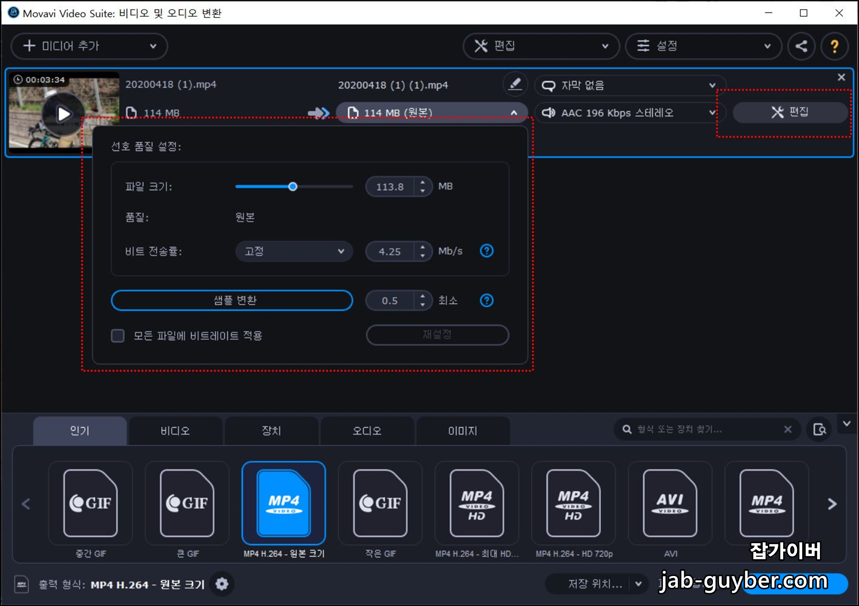Image resolution: width=859 pixels, height=606 pixels.
Task: Open the bitrate type dropdown 고정
Action: coord(294,251)
